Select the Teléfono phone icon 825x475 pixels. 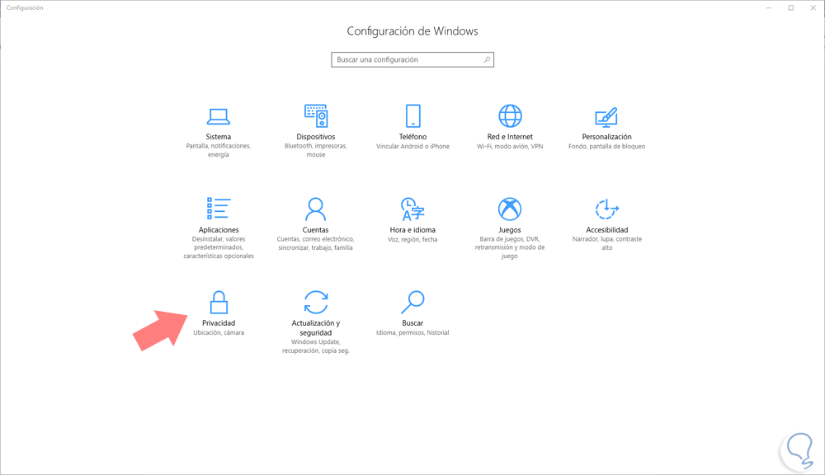coord(413,115)
